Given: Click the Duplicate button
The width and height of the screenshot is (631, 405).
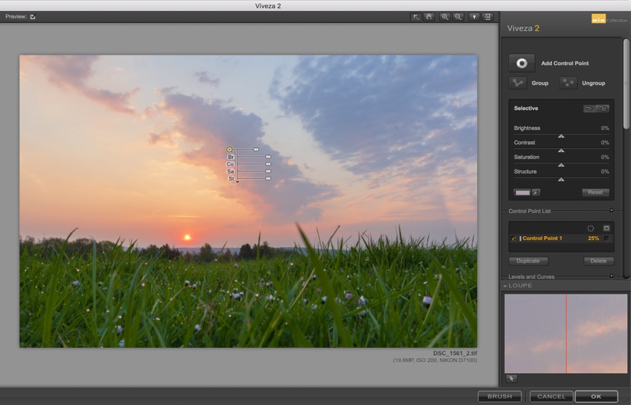Looking at the screenshot, I should (x=528, y=261).
